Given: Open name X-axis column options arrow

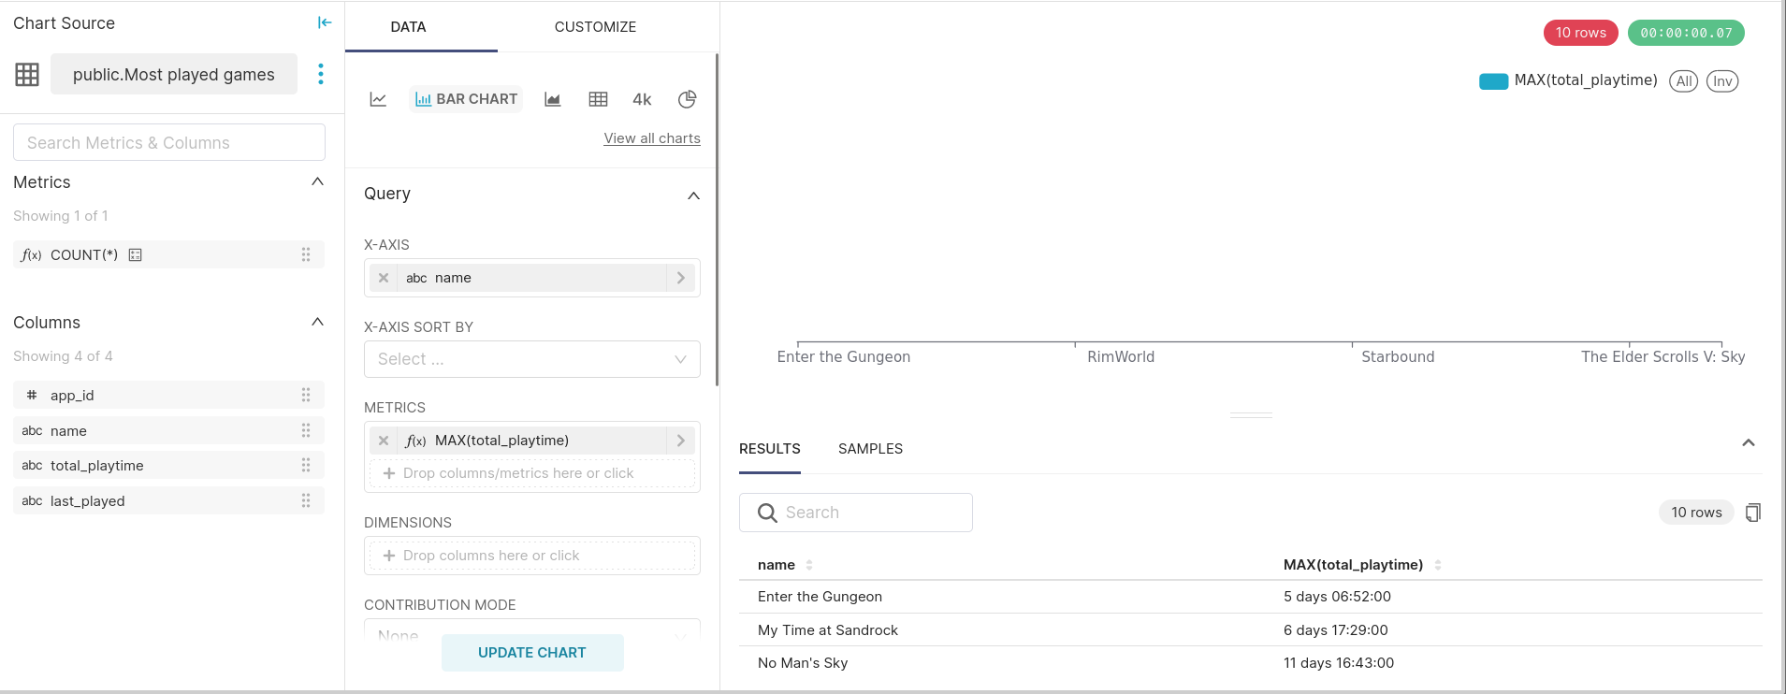Looking at the screenshot, I should (680, 278).
